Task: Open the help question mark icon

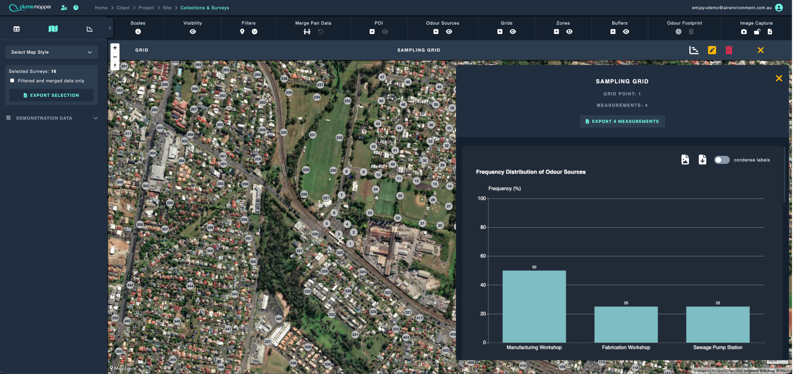Action: pyautogui.click(x=76, y=7)
